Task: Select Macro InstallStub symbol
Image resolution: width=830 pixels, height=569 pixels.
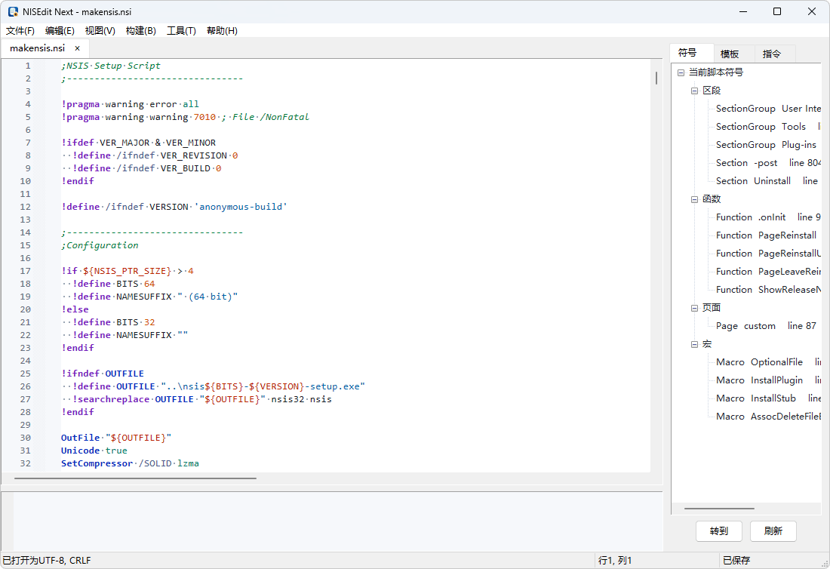Action: [x=768, y=398]
